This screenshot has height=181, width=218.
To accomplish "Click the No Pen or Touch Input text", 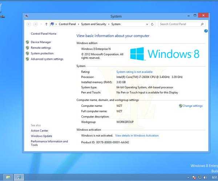I will 147,92.
